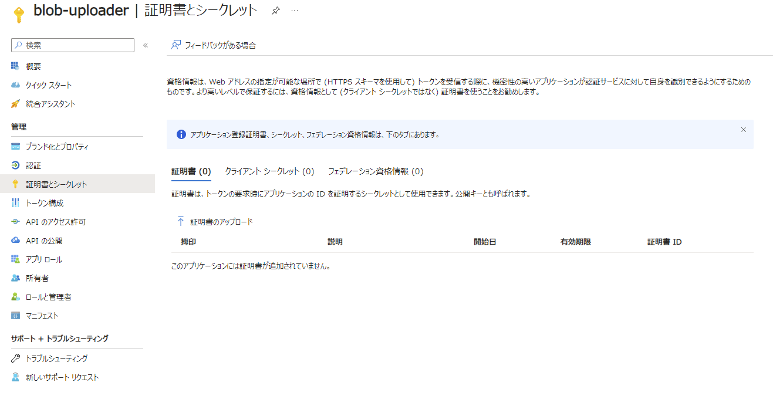Click the 概要 grid icon
This screenshot has width=773, height=406.
pyautogui.click(x=15, y=66)
